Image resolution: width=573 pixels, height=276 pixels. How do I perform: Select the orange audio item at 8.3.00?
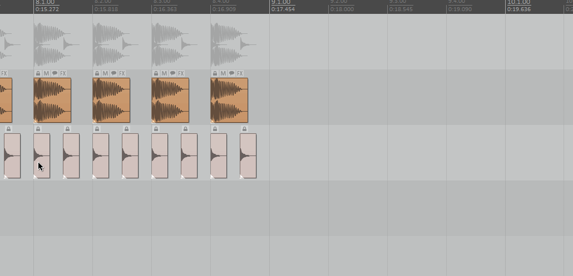(x=170, y=101)
